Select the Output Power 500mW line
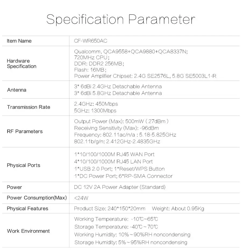Viewport: 242px width, 252px height. 121,121
